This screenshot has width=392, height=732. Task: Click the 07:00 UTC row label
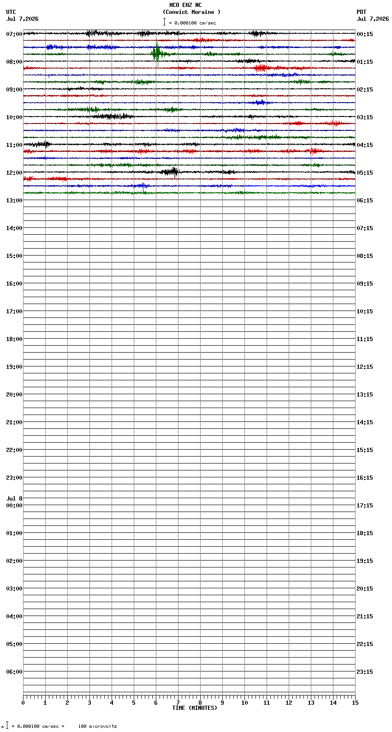(14, 34)
